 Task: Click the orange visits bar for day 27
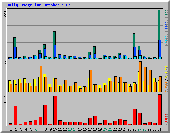point(140,76)
